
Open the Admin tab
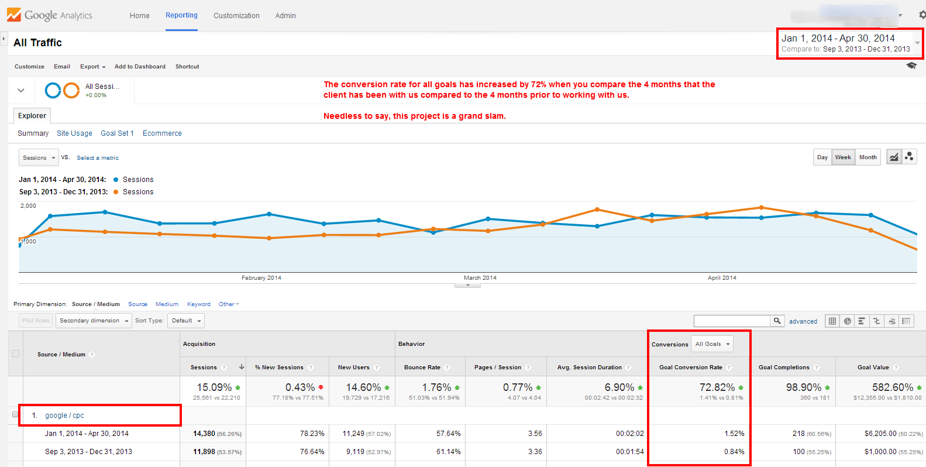[285, 16]
